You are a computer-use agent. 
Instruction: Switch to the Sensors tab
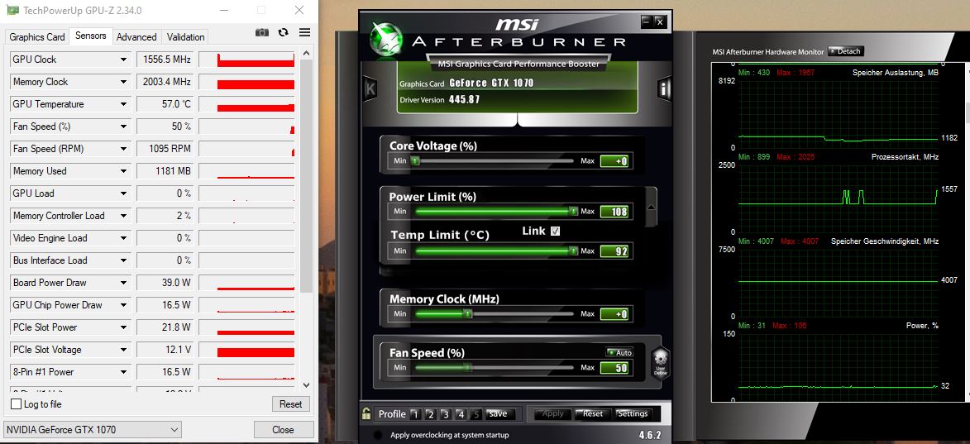click(91, 36)
